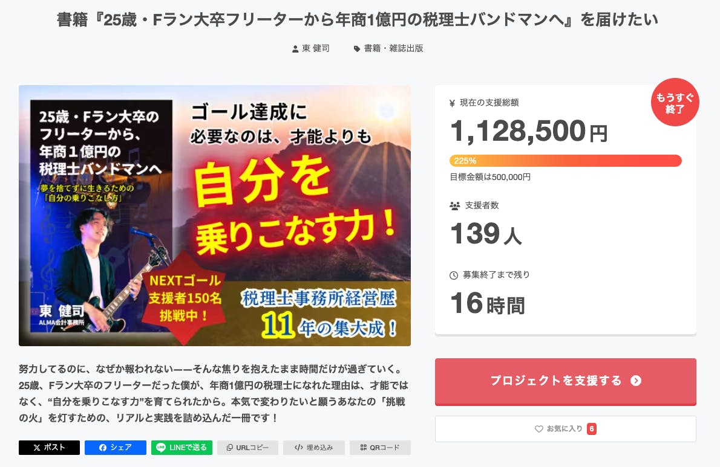720x467 pixels.
Task: Click the favorite count badge showing 6
Action: (x=591, y=429)
